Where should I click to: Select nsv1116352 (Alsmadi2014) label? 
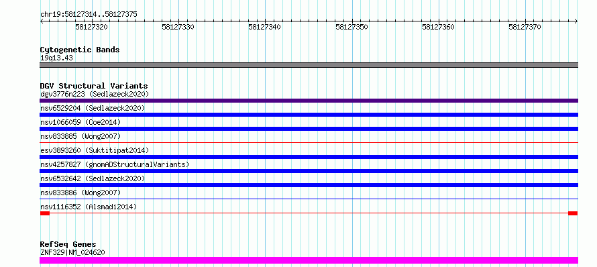coord(89,207)
